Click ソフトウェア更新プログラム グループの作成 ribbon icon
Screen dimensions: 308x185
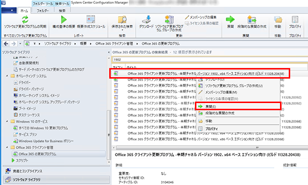[x=169, y=20]
